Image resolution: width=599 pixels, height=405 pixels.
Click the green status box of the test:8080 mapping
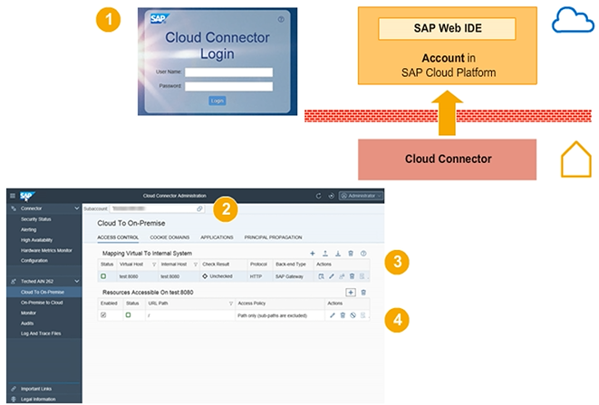(x=103, y=275)
